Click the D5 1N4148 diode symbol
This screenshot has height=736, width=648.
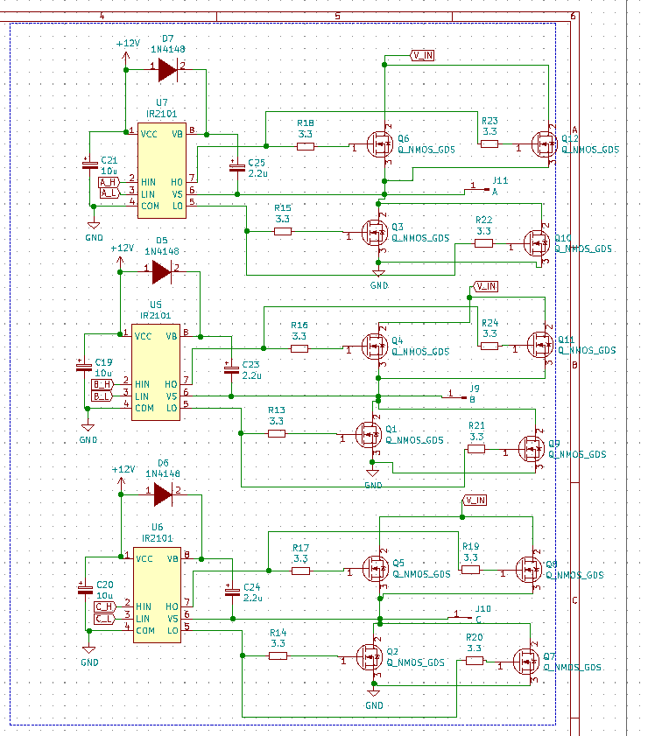point(161,272)
